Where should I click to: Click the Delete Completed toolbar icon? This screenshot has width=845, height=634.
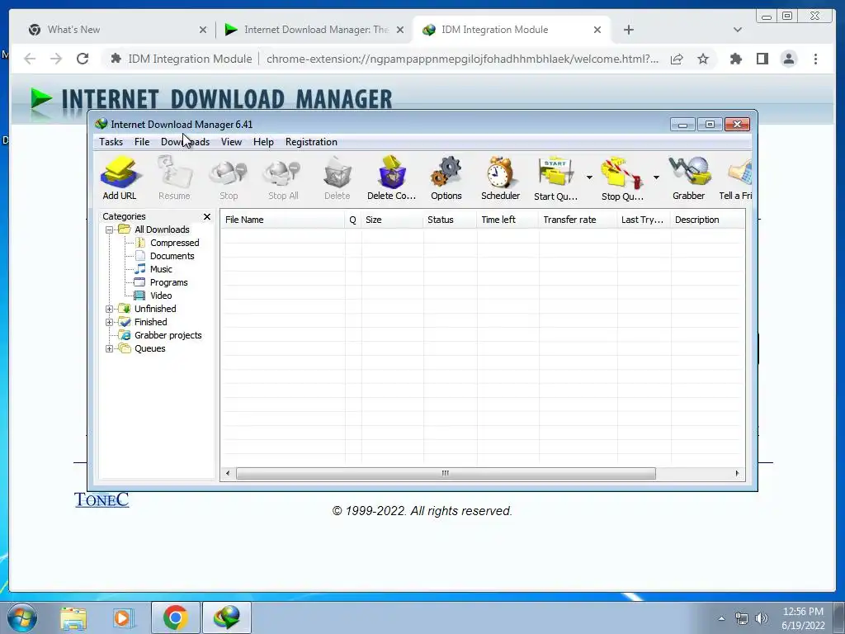[x=392, y=178]
